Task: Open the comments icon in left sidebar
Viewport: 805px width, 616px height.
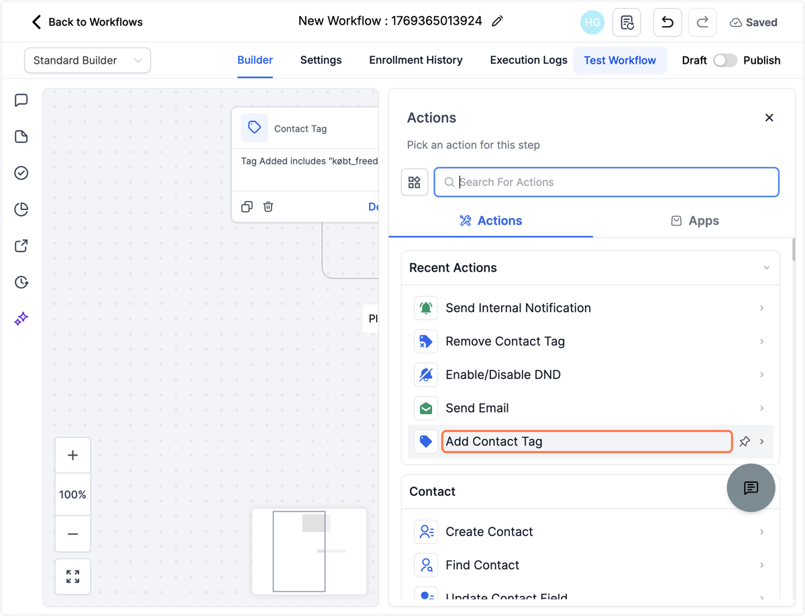Action: tap(21, 101)
